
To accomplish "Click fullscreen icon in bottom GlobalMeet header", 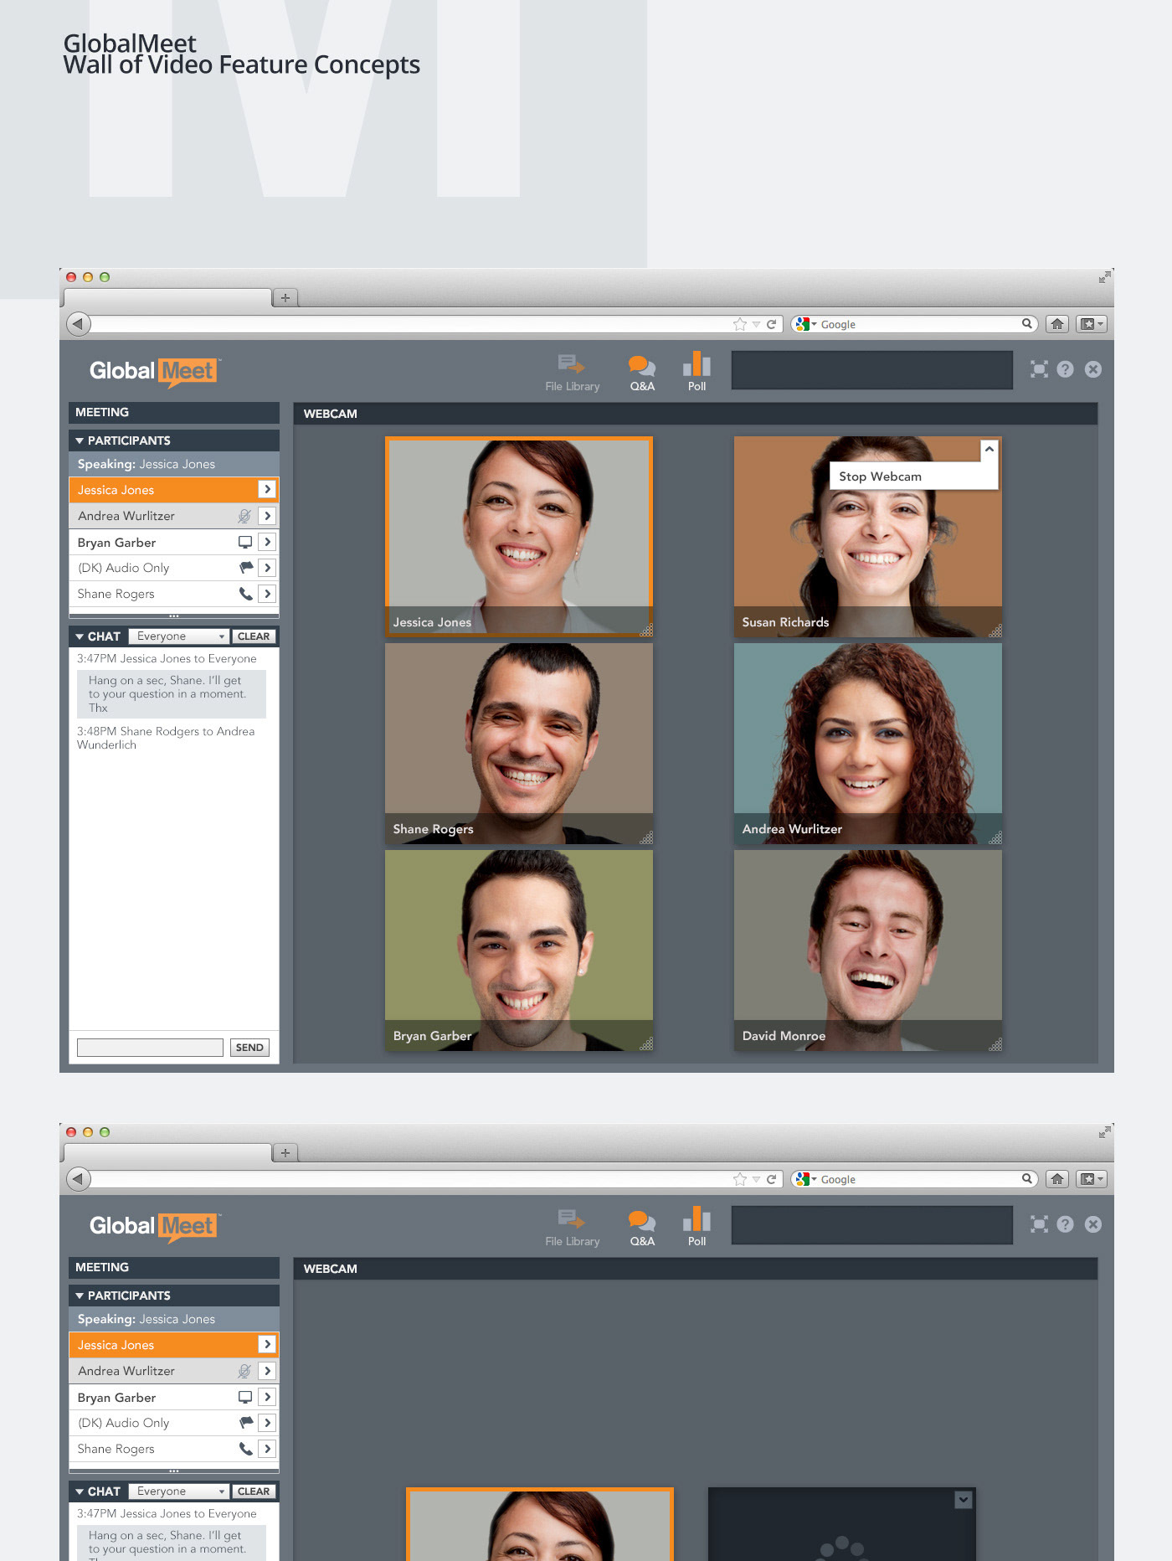I will [x=1039, y=1224].
